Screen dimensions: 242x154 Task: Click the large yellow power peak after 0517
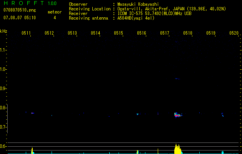click(178, 149)
